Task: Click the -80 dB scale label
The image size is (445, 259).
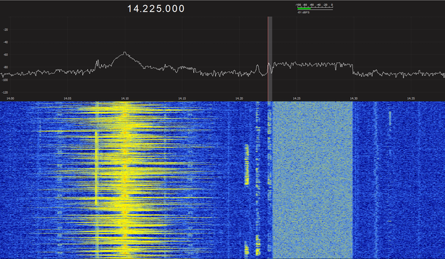Action: (x=6, y=67)
